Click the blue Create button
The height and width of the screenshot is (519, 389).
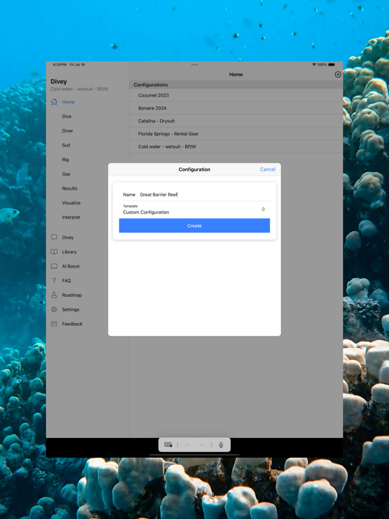(194, 226)
